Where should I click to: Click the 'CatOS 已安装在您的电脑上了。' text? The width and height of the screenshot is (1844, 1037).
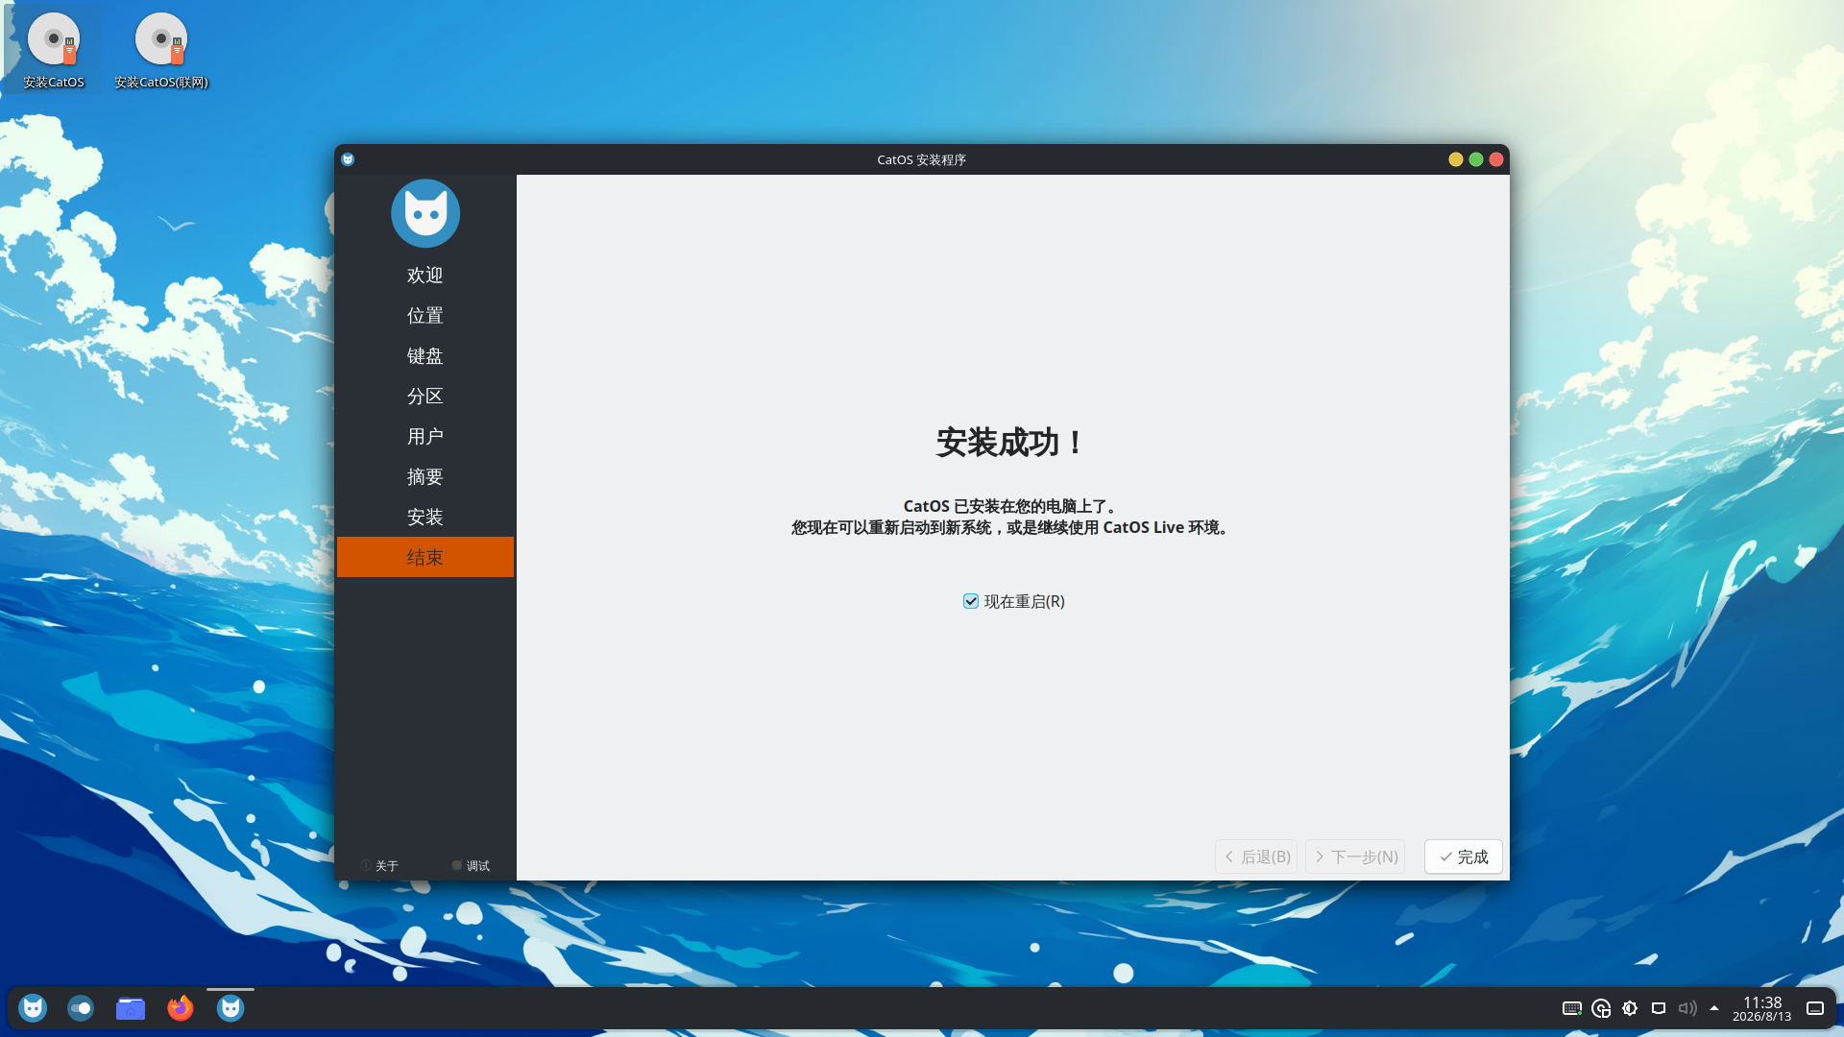point(1012,506)
